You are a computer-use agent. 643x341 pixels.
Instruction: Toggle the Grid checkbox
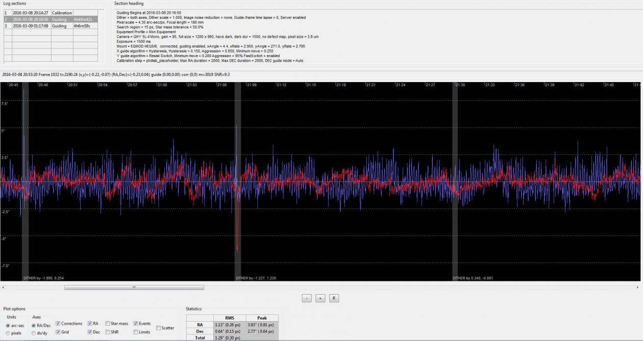58,332
